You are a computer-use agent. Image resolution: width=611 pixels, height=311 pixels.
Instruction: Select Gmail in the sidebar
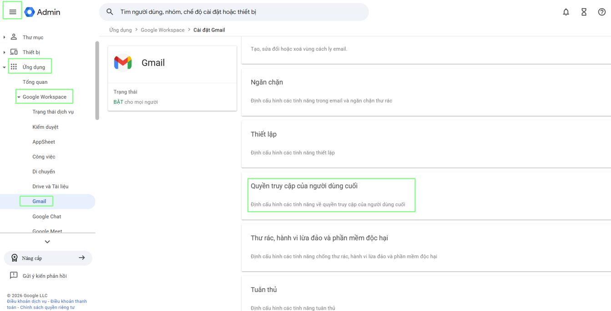click(39, 201)
